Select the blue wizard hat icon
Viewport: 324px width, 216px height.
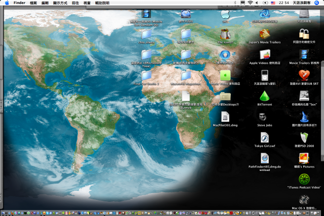coord(304,117)
